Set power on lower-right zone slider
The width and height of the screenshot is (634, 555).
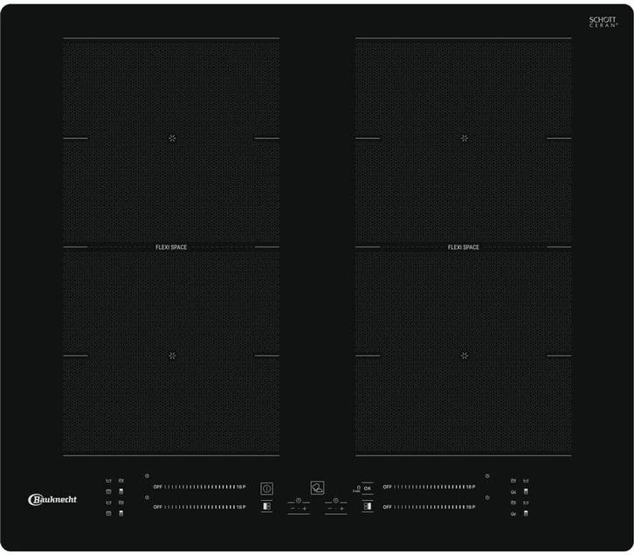[429, 507]
